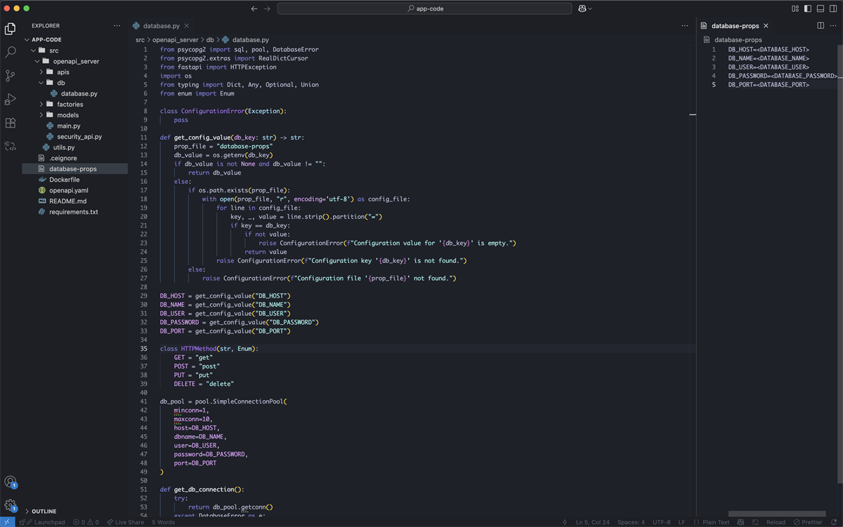Click the YAML icon beside openapi.yaml

click(42, 190)
